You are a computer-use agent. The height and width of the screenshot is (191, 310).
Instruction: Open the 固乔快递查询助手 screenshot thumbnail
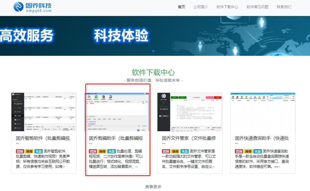pyautogui.click(x=263, y=112)
